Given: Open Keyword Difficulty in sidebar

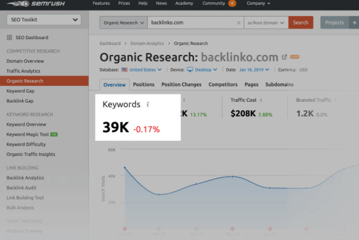Looking at the screenshot, I should (x=26, y=144).
